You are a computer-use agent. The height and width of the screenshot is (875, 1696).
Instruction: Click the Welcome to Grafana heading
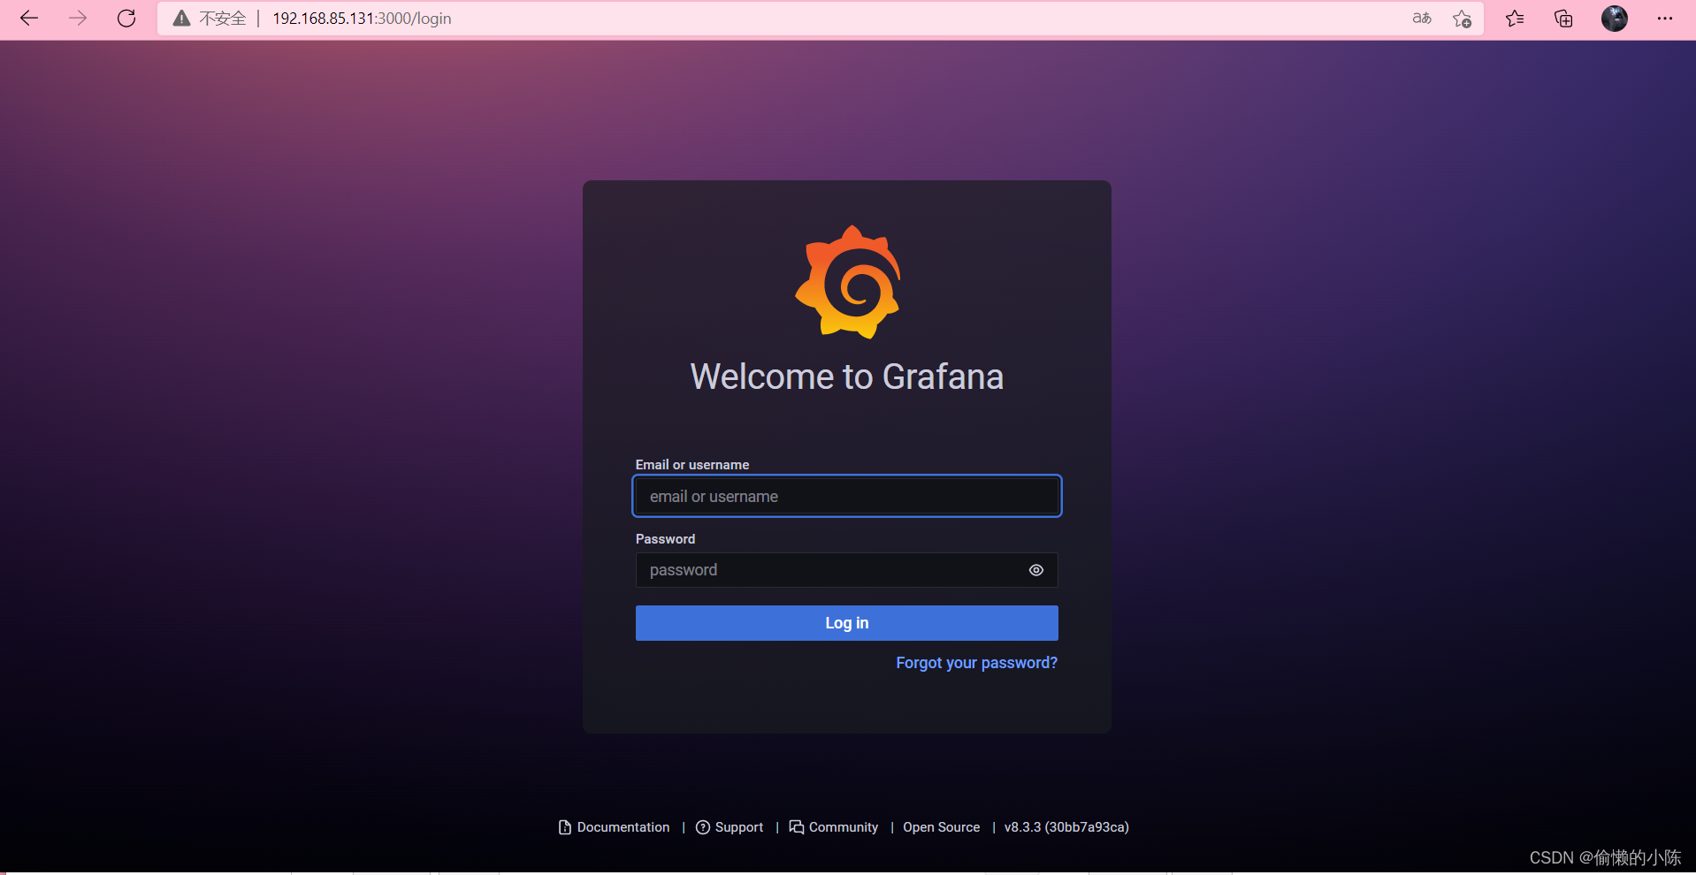click(847, 377)
